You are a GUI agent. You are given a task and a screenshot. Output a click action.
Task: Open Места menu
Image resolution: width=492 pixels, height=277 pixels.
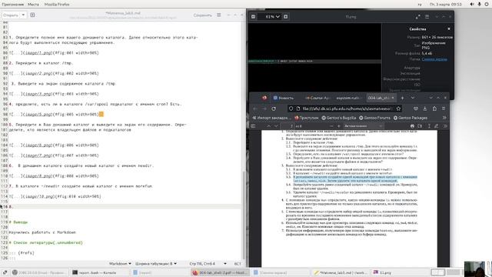pyautogui.click(x=33, y=5)
